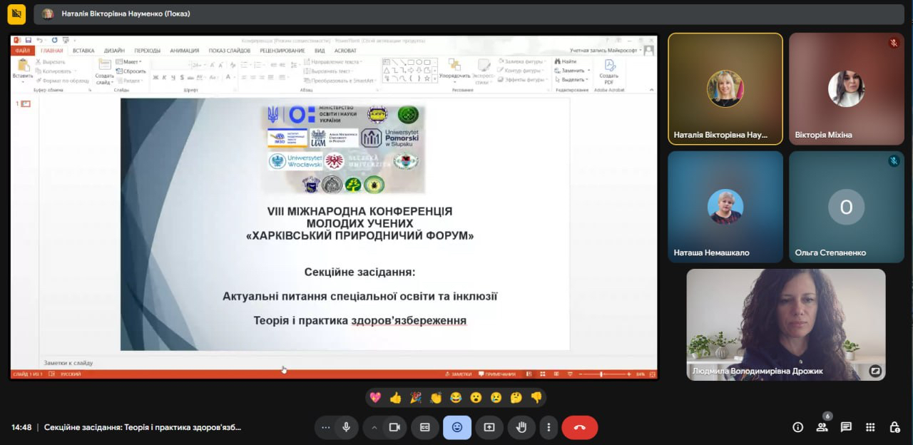The width and height of the screenshot is (913, 445).
Task: Open the Выделить select dropdown
Action: [x=571, y=79]
